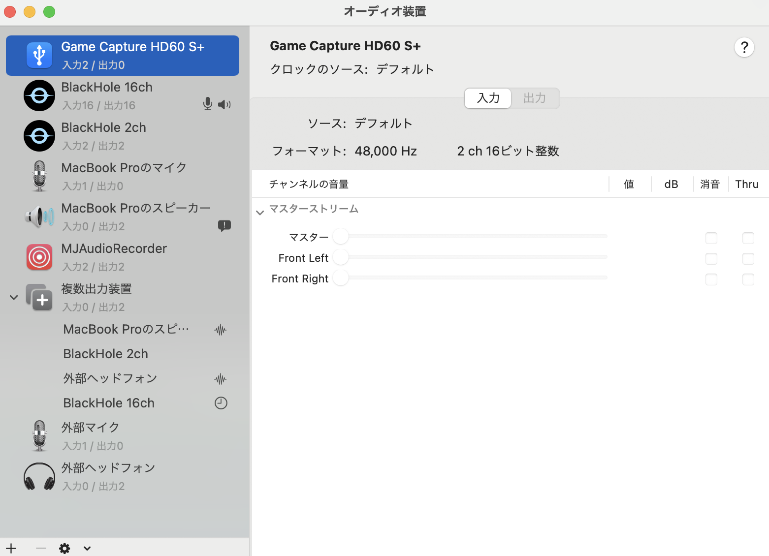The image size is (769, 556).
Task: Switch to the 出力 tab
Action: point(535,98)
